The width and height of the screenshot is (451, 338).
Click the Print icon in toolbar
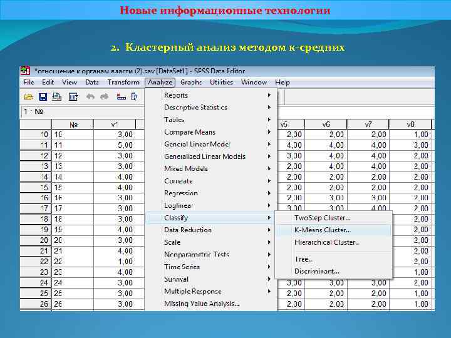tap(56, 97)
